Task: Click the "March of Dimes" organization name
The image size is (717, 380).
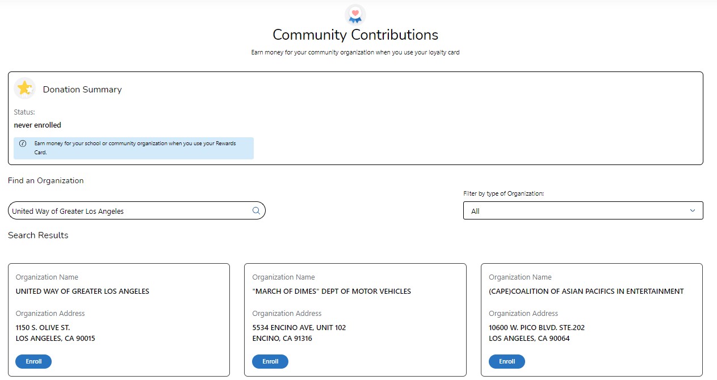Action: pos(331,292)
